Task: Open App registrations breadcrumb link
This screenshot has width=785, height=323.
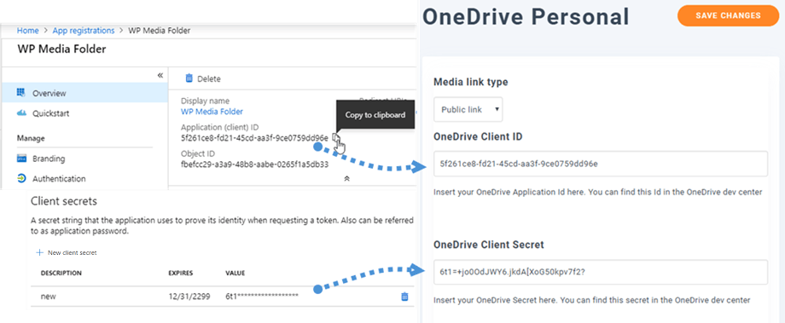Action: point(84,31)
